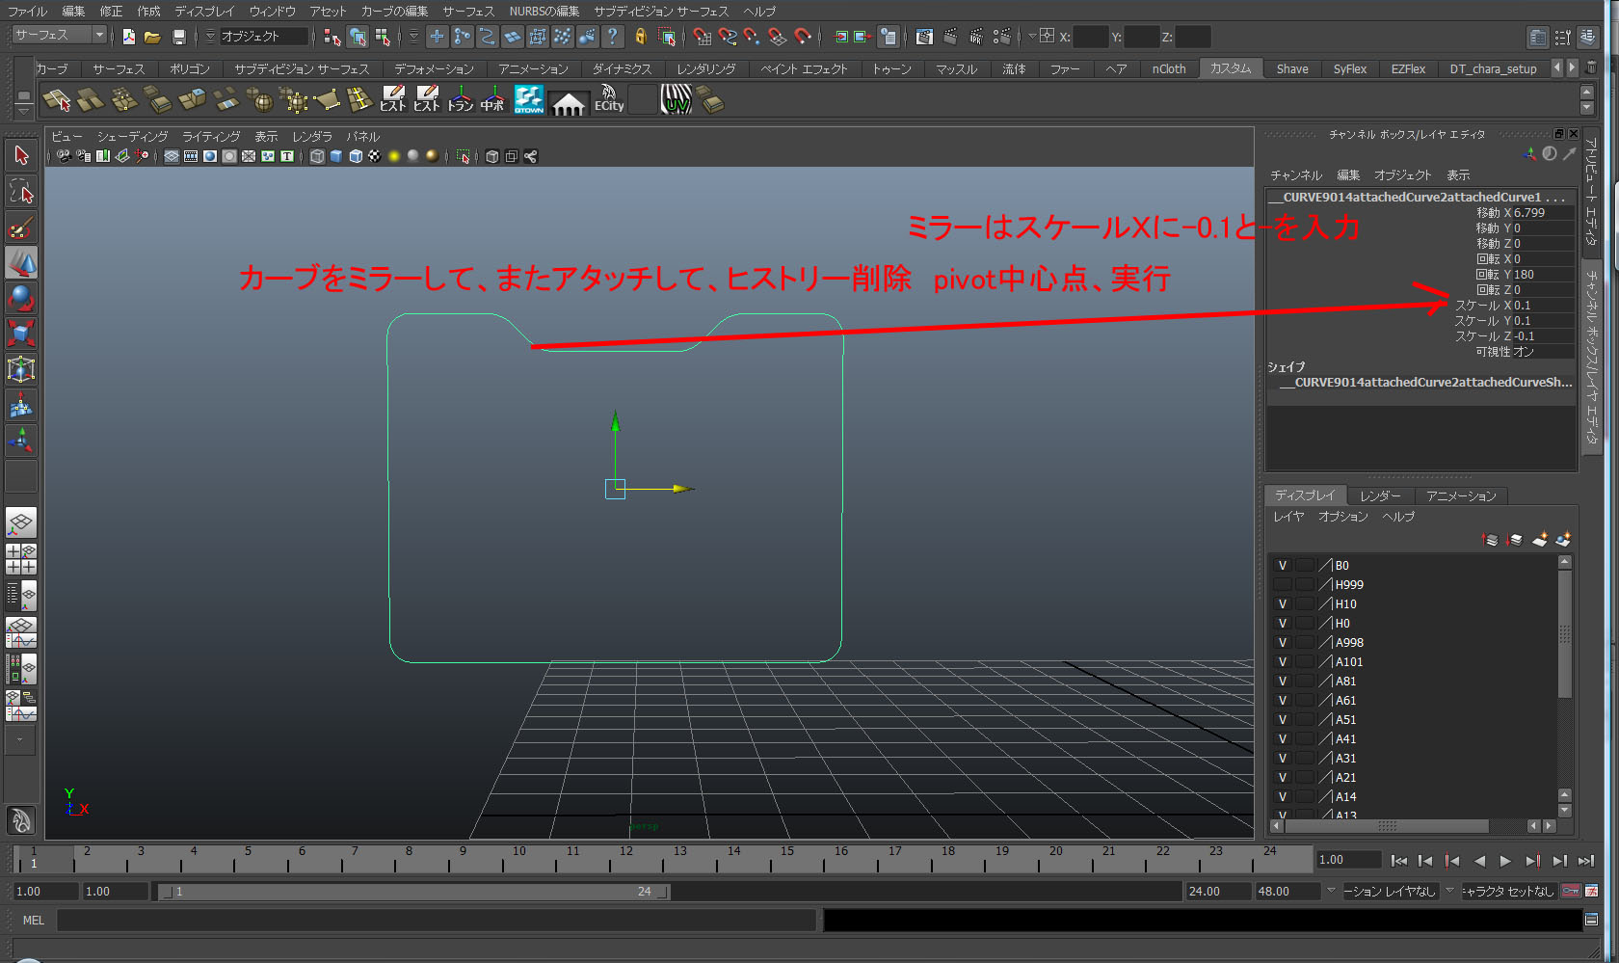Switch to the ポリゴン shelf tab
This screenshot has height=963, width=1619.
pos(190,69)
